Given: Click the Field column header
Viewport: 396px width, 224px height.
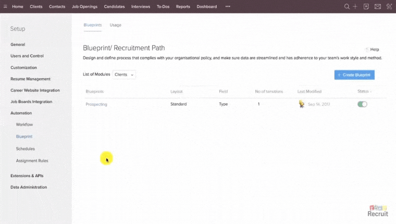Looking at the screenshot, I should pos(223,91).
